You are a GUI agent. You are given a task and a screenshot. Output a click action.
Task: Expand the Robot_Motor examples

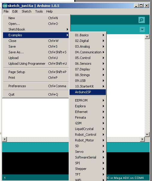click(x=88, y=140)
